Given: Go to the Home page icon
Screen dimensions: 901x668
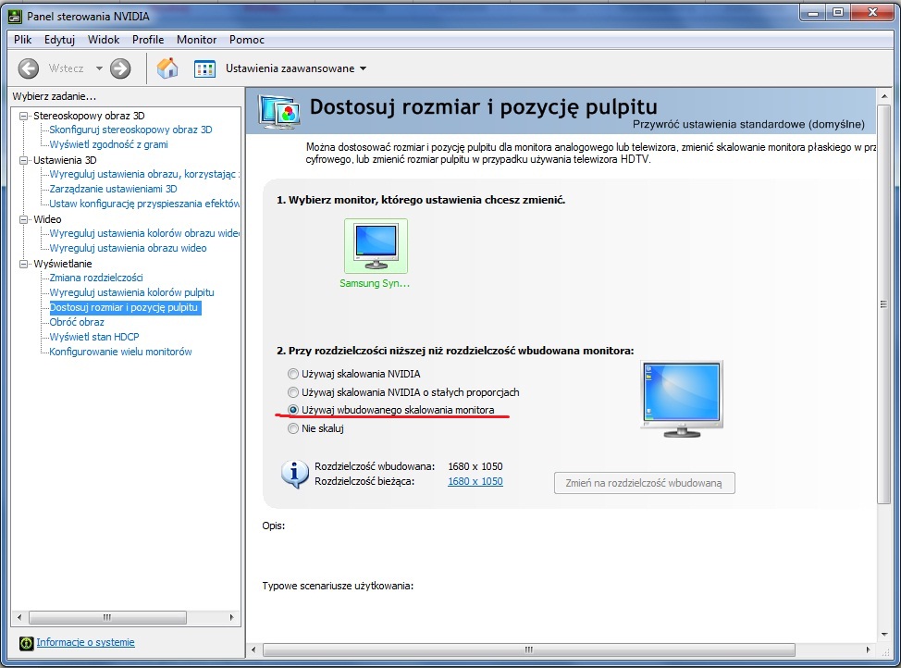Looking at the screenshot, I should pyautogui.click(x=167, y=68).
